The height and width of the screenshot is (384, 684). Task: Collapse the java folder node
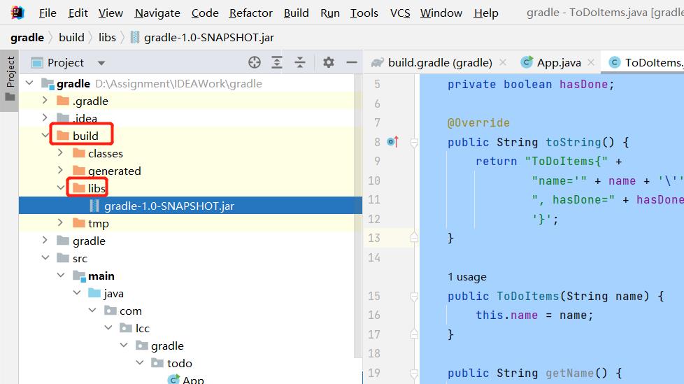[77, 293]
